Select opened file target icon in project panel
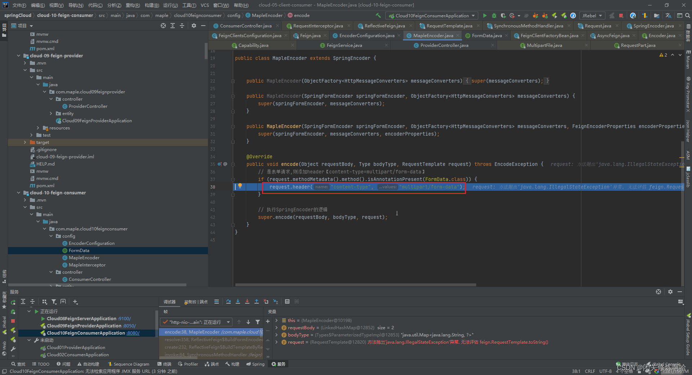The height and width of the screenshot is (375, 692). [x=163, y=26]
